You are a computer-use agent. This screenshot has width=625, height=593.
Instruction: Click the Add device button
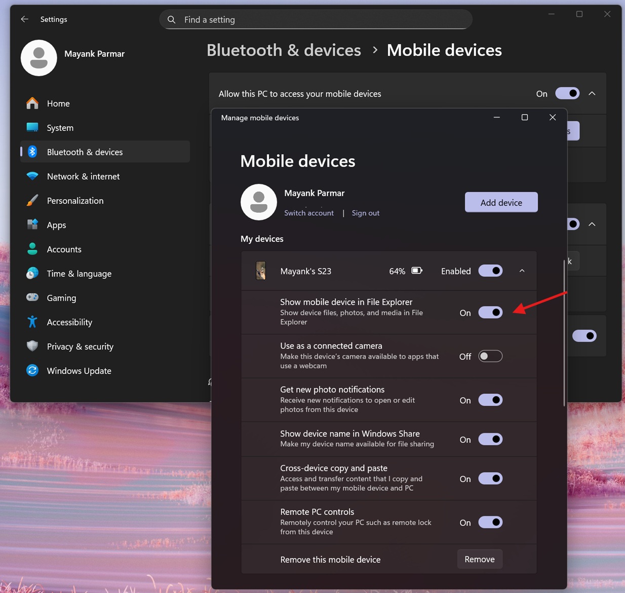point(501,202)
